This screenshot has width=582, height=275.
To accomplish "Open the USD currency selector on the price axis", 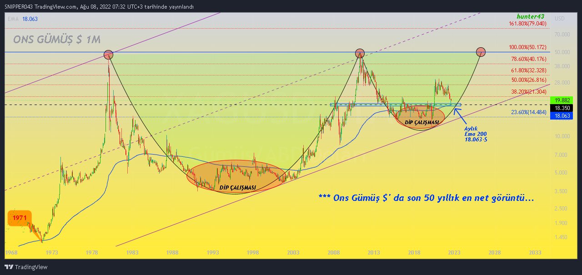I will 559,19.
